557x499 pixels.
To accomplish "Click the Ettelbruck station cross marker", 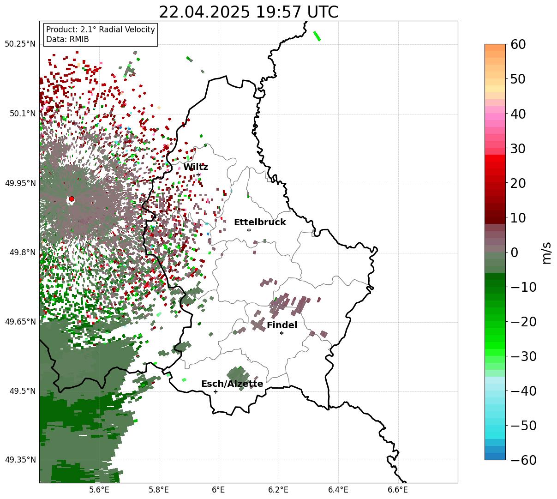I will pyautogui.click(x=249, y=230).
